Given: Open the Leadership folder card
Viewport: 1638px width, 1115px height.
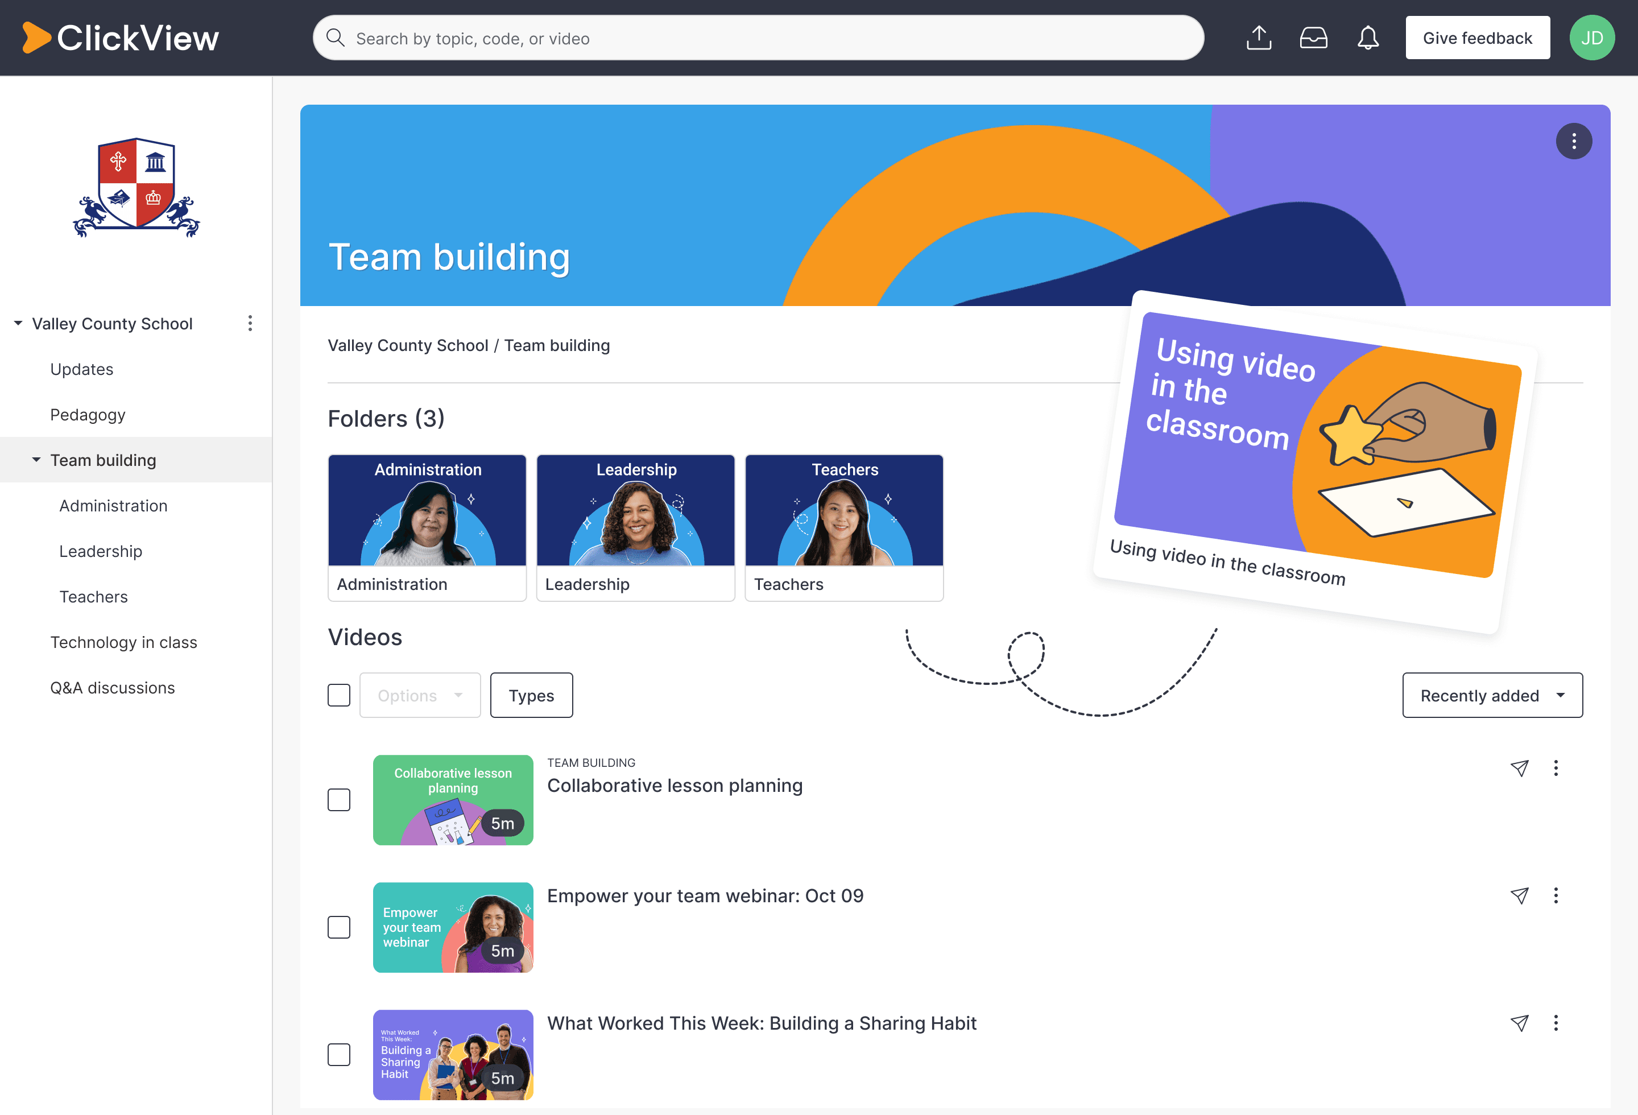Looking at the screenshot, I should [x=636, y=528].
